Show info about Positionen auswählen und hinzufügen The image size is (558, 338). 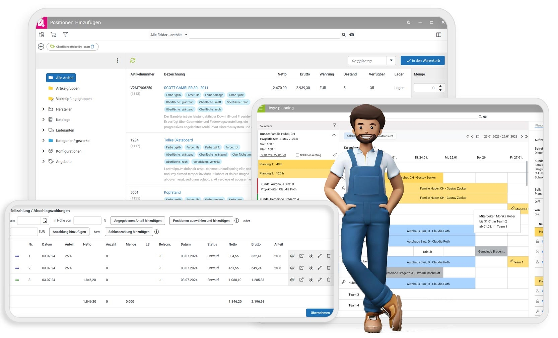tap(237, 221)
